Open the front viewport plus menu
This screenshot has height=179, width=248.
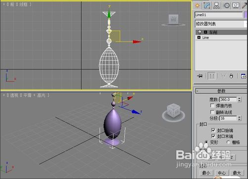click(x=4, y=4)
